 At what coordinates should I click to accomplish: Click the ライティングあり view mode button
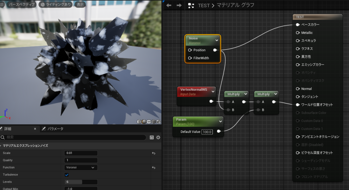coord(56,5)
